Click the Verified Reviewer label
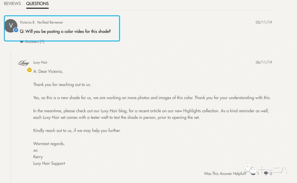 (50, 22)
